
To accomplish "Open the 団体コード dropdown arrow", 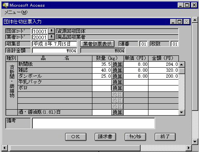I will coord(51,31).
